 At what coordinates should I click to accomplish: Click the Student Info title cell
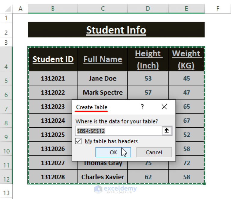[x=116, y=30]
